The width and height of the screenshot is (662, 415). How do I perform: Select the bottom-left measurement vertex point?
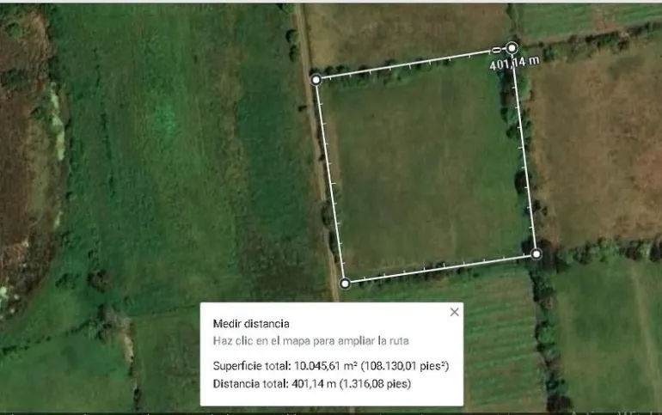[x=345, y=284]
